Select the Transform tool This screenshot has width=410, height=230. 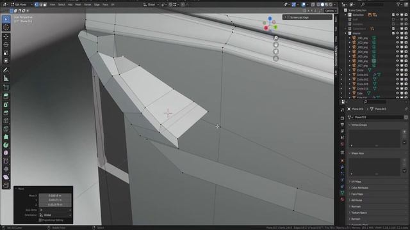click(6, 61)
